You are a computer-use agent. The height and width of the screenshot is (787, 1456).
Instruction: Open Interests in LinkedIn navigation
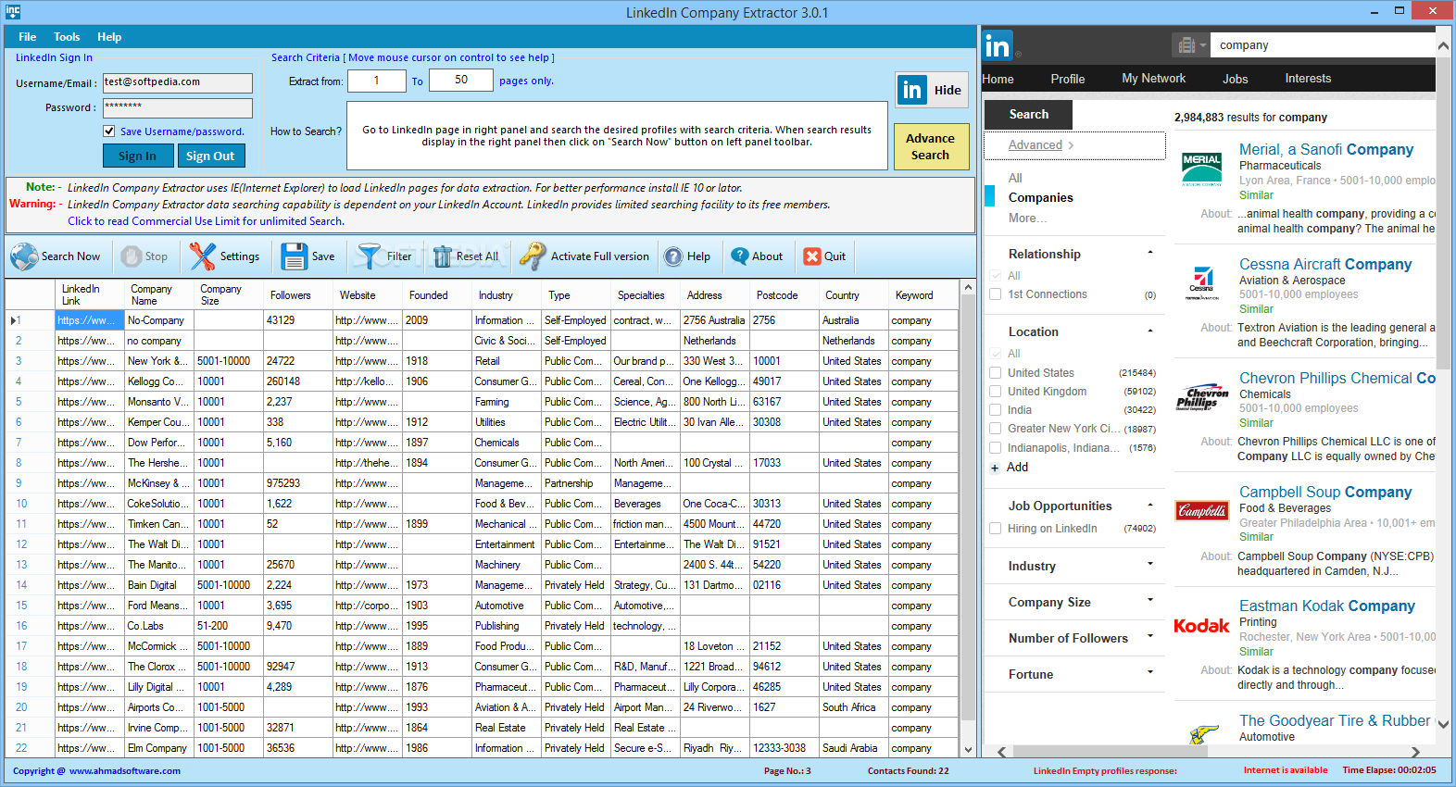[1308, 79]
